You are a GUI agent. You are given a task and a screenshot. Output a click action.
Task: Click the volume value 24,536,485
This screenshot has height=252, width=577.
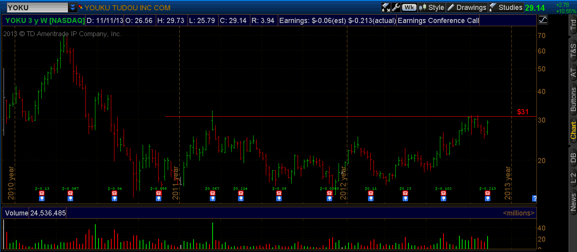click(48, 213)
